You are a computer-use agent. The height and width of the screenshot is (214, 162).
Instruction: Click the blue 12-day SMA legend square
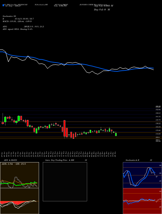[x=3, y=5]
